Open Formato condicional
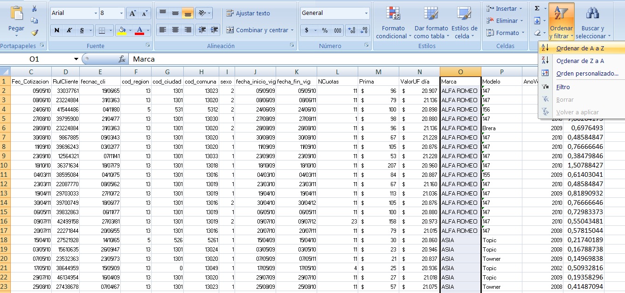 coord(393,22)
